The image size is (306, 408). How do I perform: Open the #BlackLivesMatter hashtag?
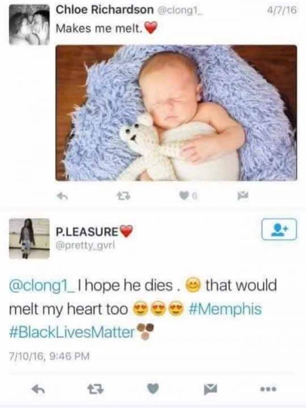[x=72, y=332]
